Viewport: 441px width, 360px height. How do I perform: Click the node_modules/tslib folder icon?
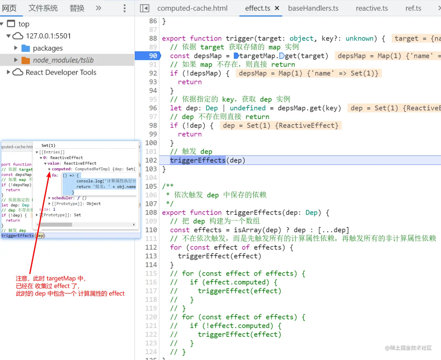coord(26,60)
